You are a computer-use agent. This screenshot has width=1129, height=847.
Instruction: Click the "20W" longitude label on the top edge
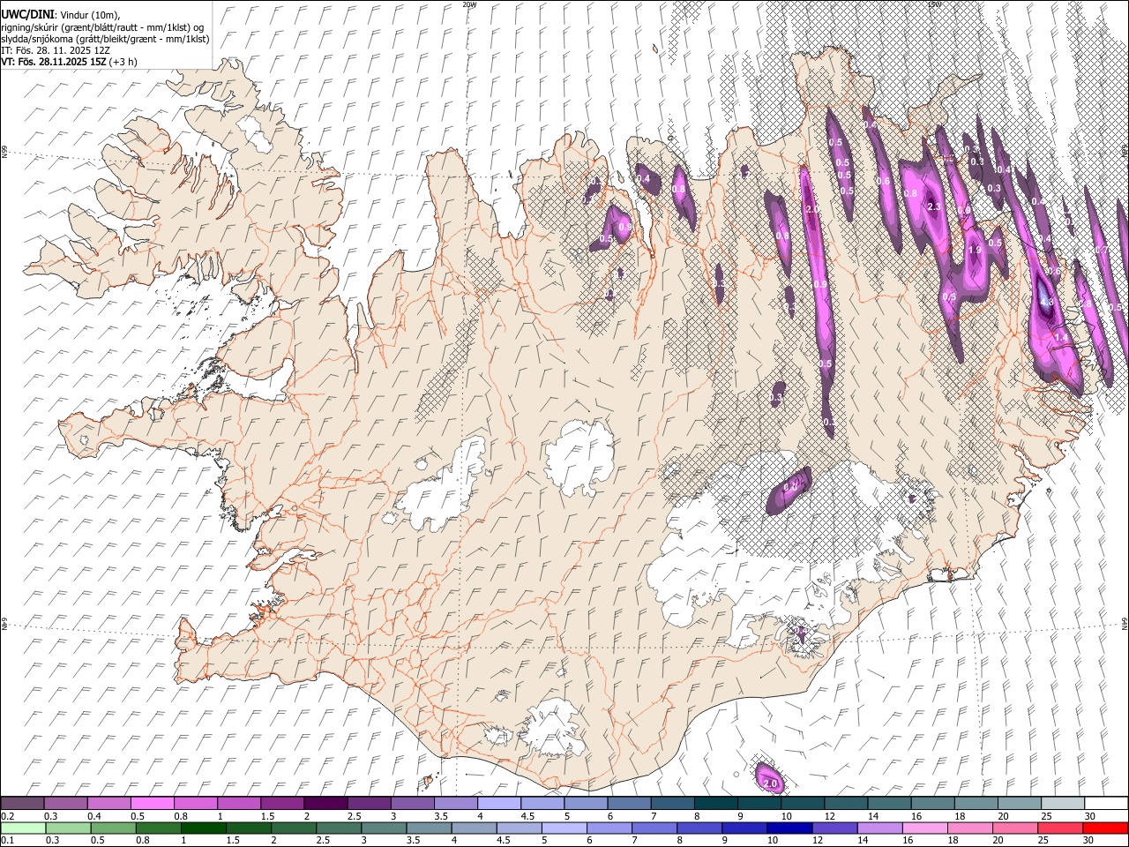[x=468, y=4]
